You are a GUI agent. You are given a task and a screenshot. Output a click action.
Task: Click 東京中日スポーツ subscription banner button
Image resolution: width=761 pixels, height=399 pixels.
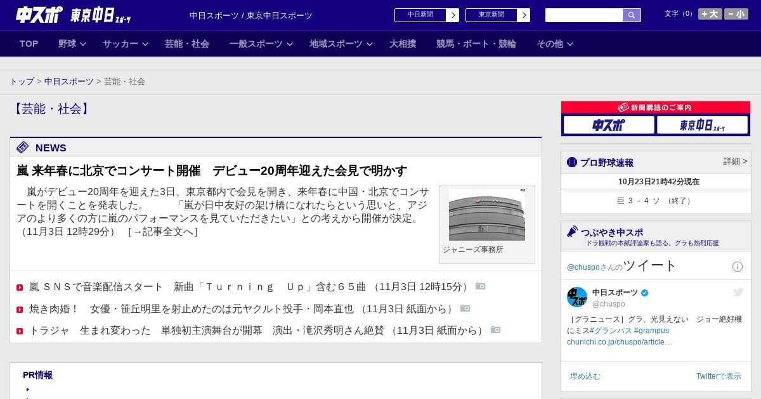702,125
